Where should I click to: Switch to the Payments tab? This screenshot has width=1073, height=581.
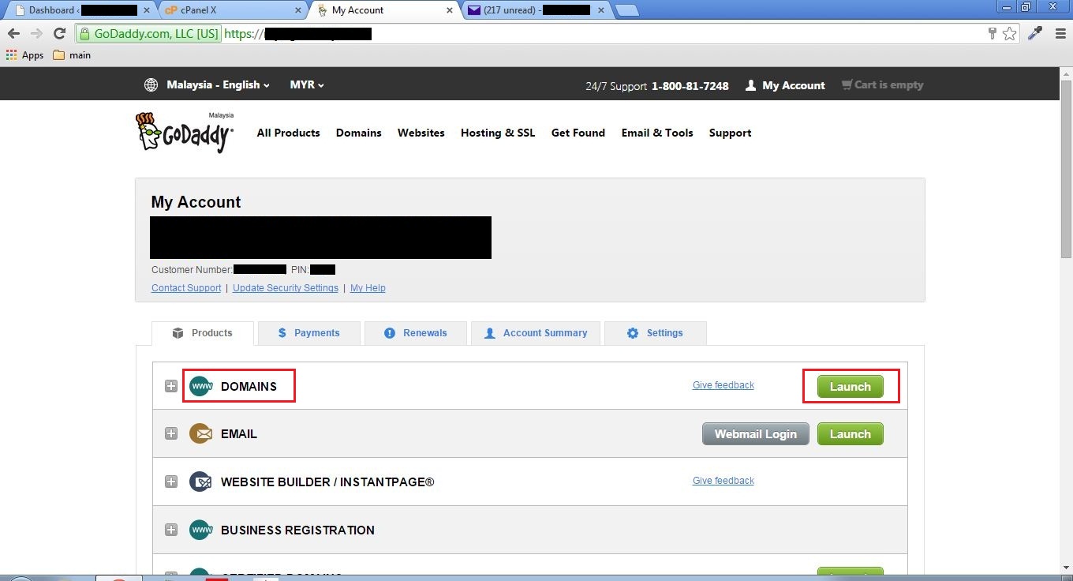coord(309,333)
